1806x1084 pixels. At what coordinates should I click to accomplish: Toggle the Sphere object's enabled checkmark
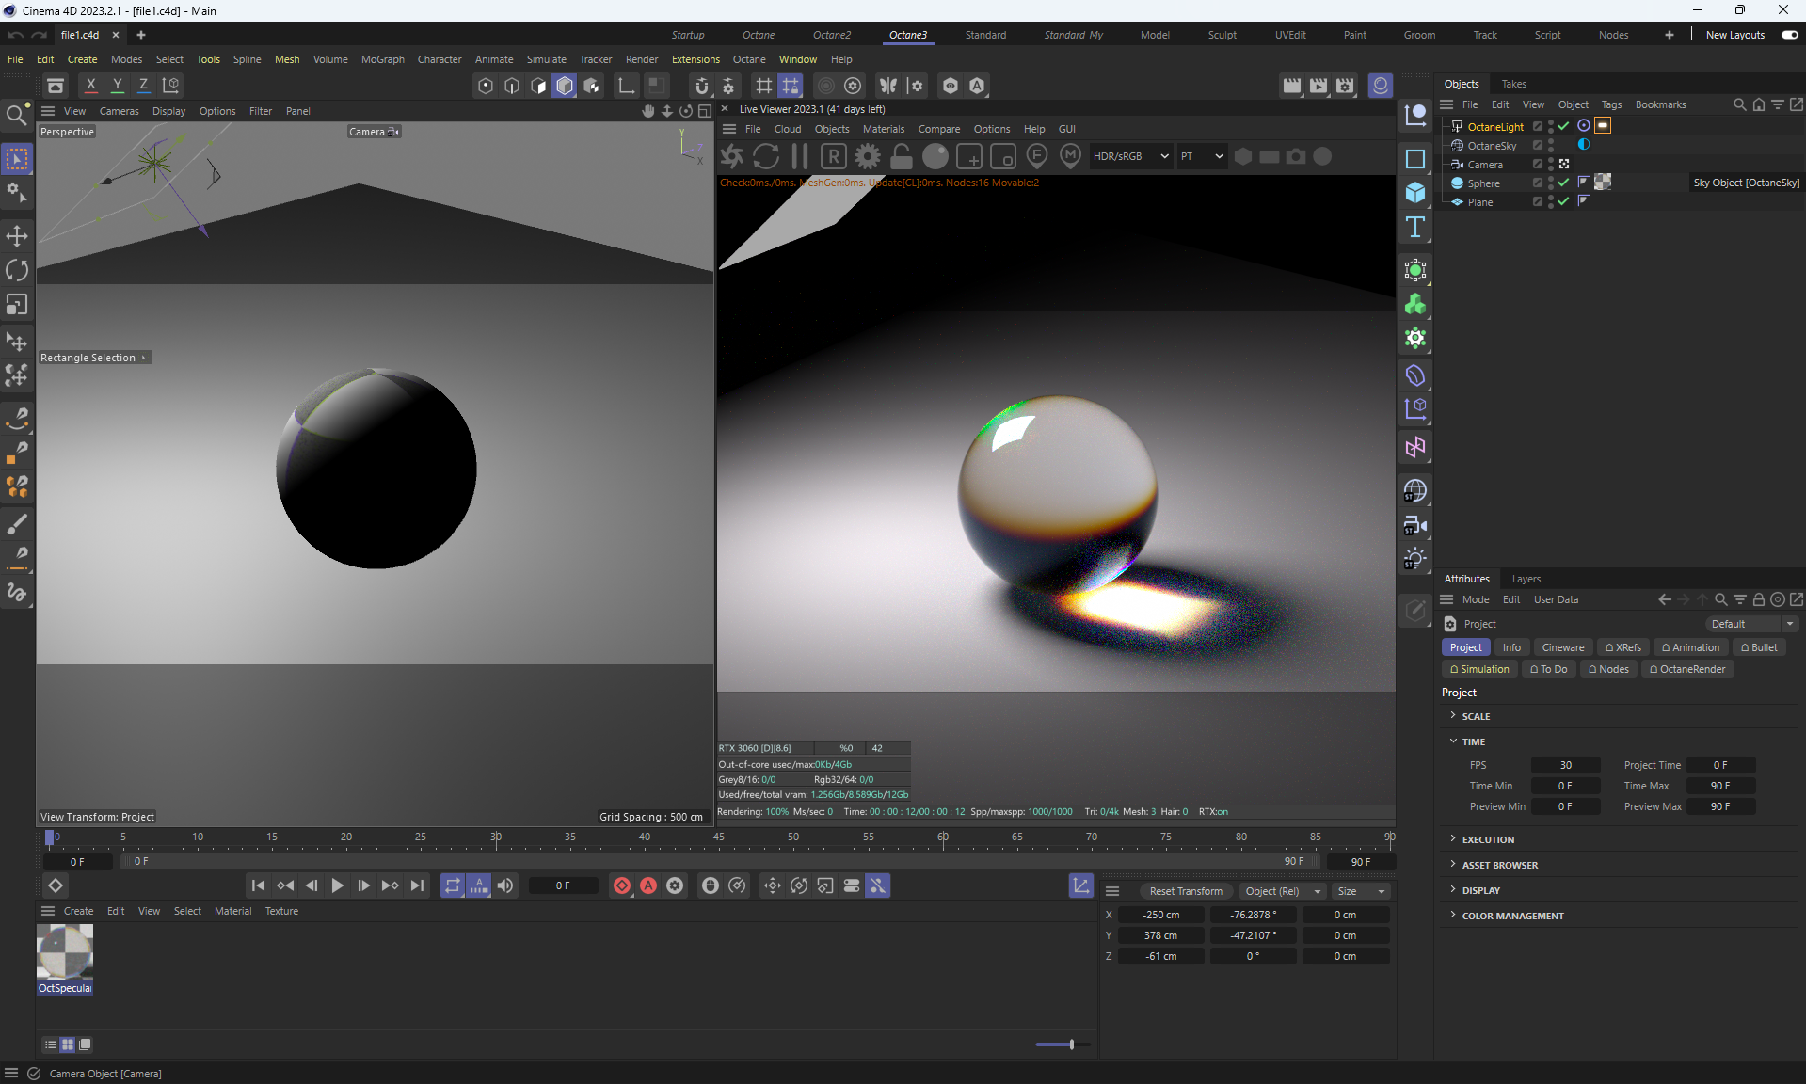pos(1563,183)
